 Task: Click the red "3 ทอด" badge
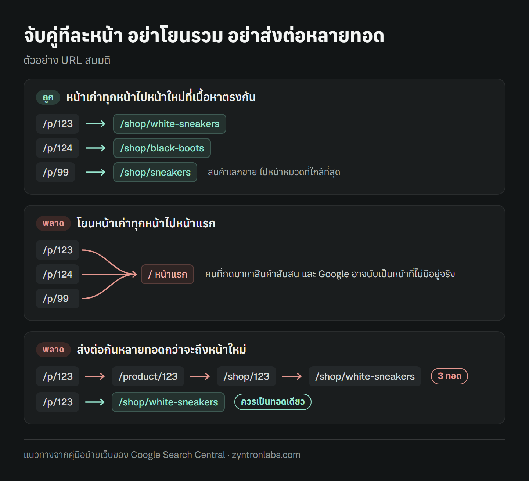click(x=449, y=376)
